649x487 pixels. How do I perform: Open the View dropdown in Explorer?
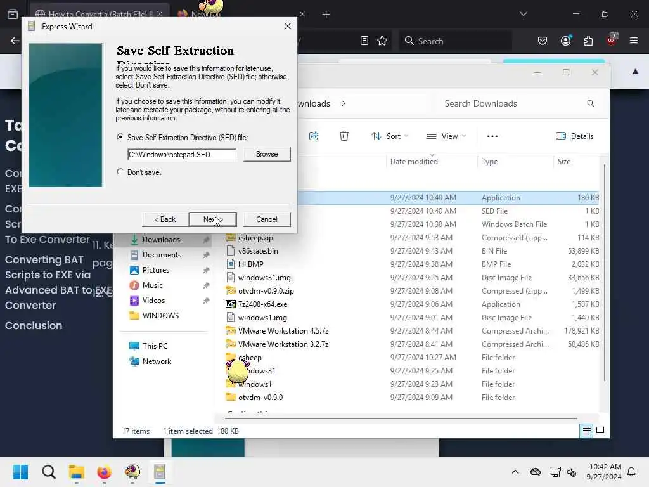(446, 136)
